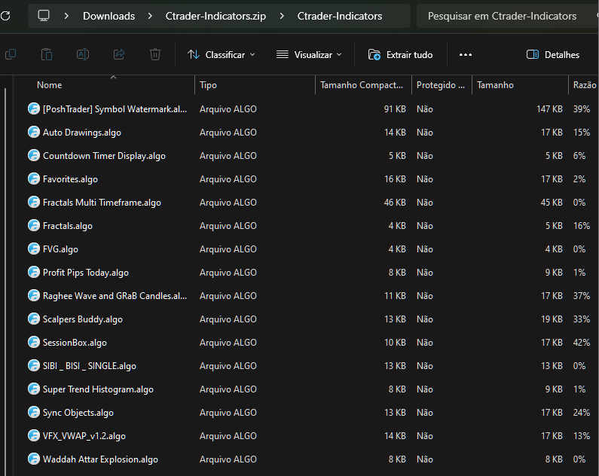Click the Paste icon in the toolbar

click(47, 54)
